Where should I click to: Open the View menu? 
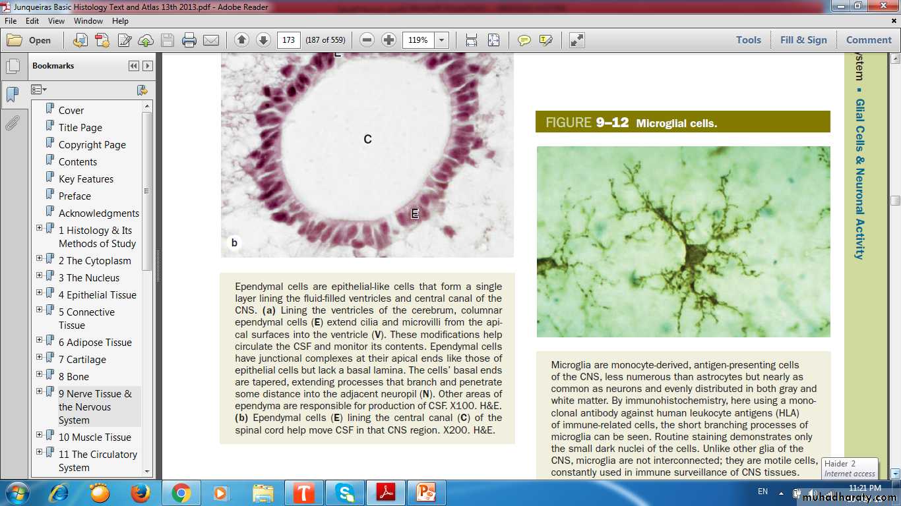click(56, 21)
